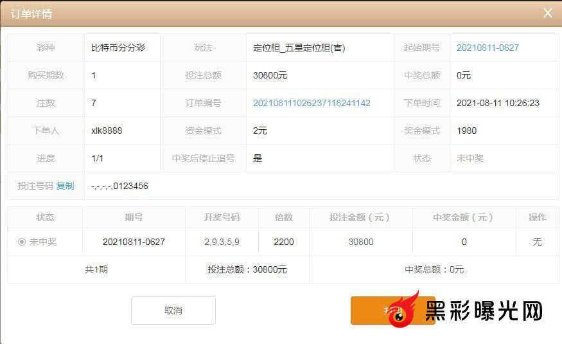Close the 订单详情 dialog with the X
562x344 pixels.
tap(547, 13)
